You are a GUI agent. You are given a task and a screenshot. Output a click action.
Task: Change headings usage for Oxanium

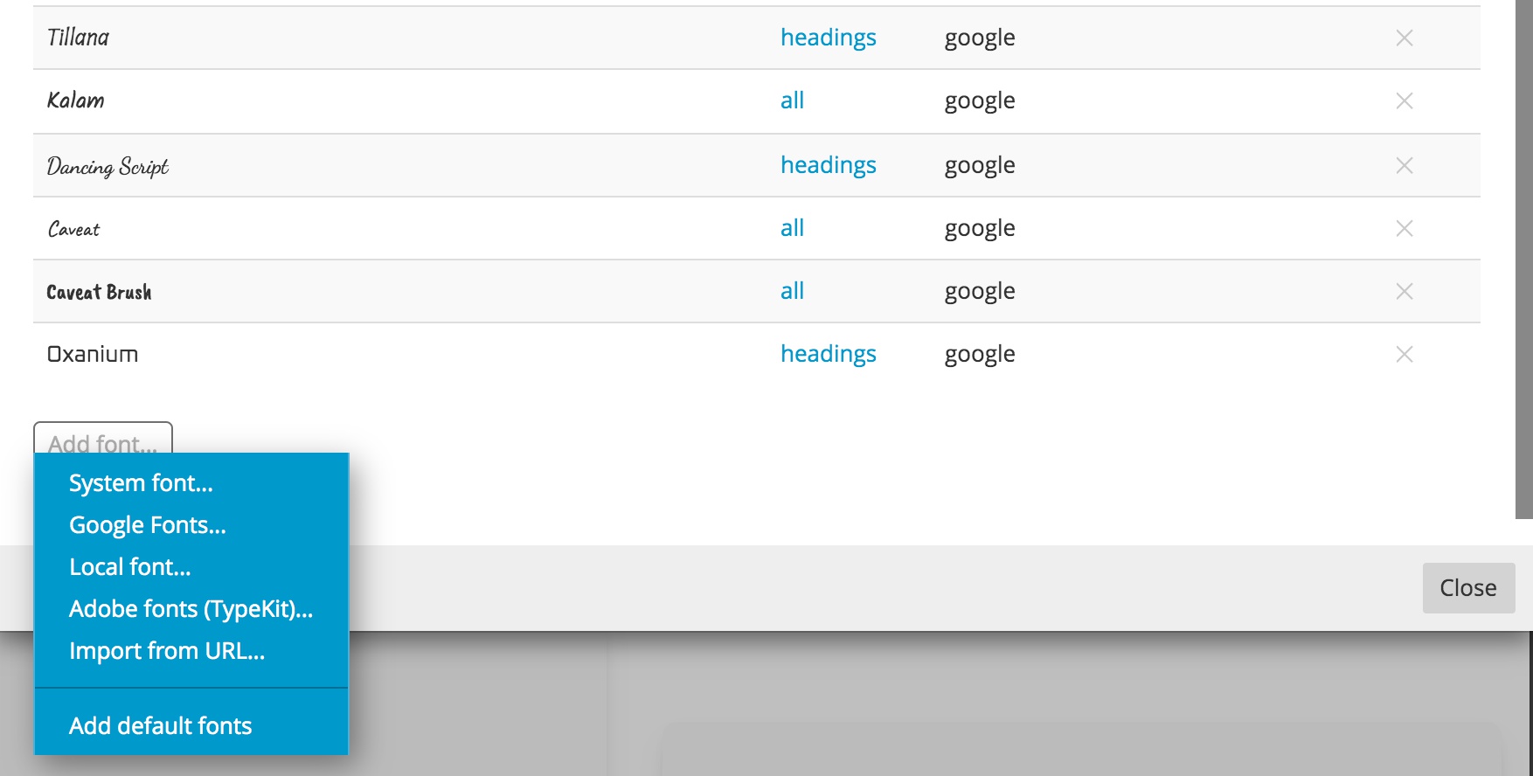[x=828, y=354]
